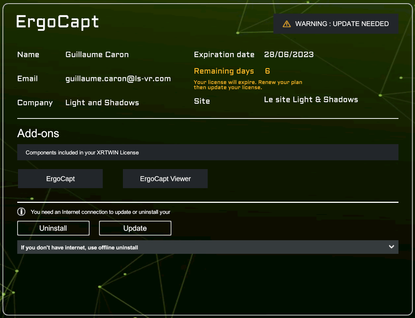
Task: Click the Email label
Action: [x=28, y=78]
